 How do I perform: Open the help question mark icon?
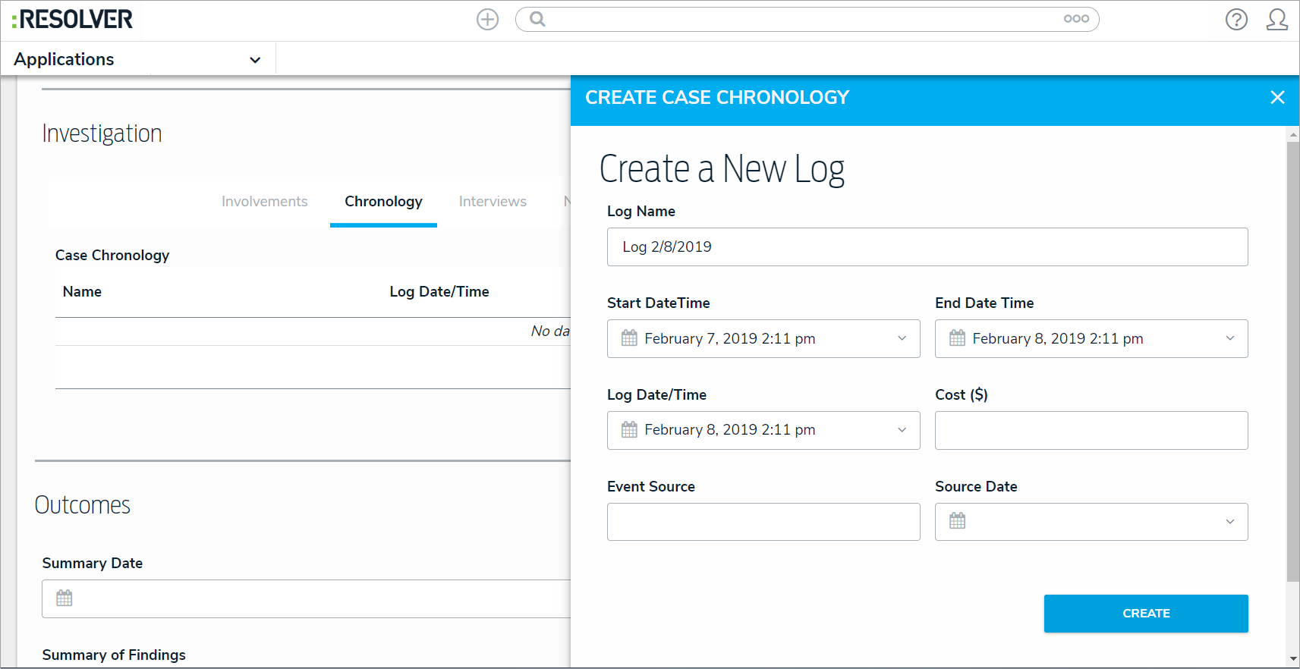1236,20
